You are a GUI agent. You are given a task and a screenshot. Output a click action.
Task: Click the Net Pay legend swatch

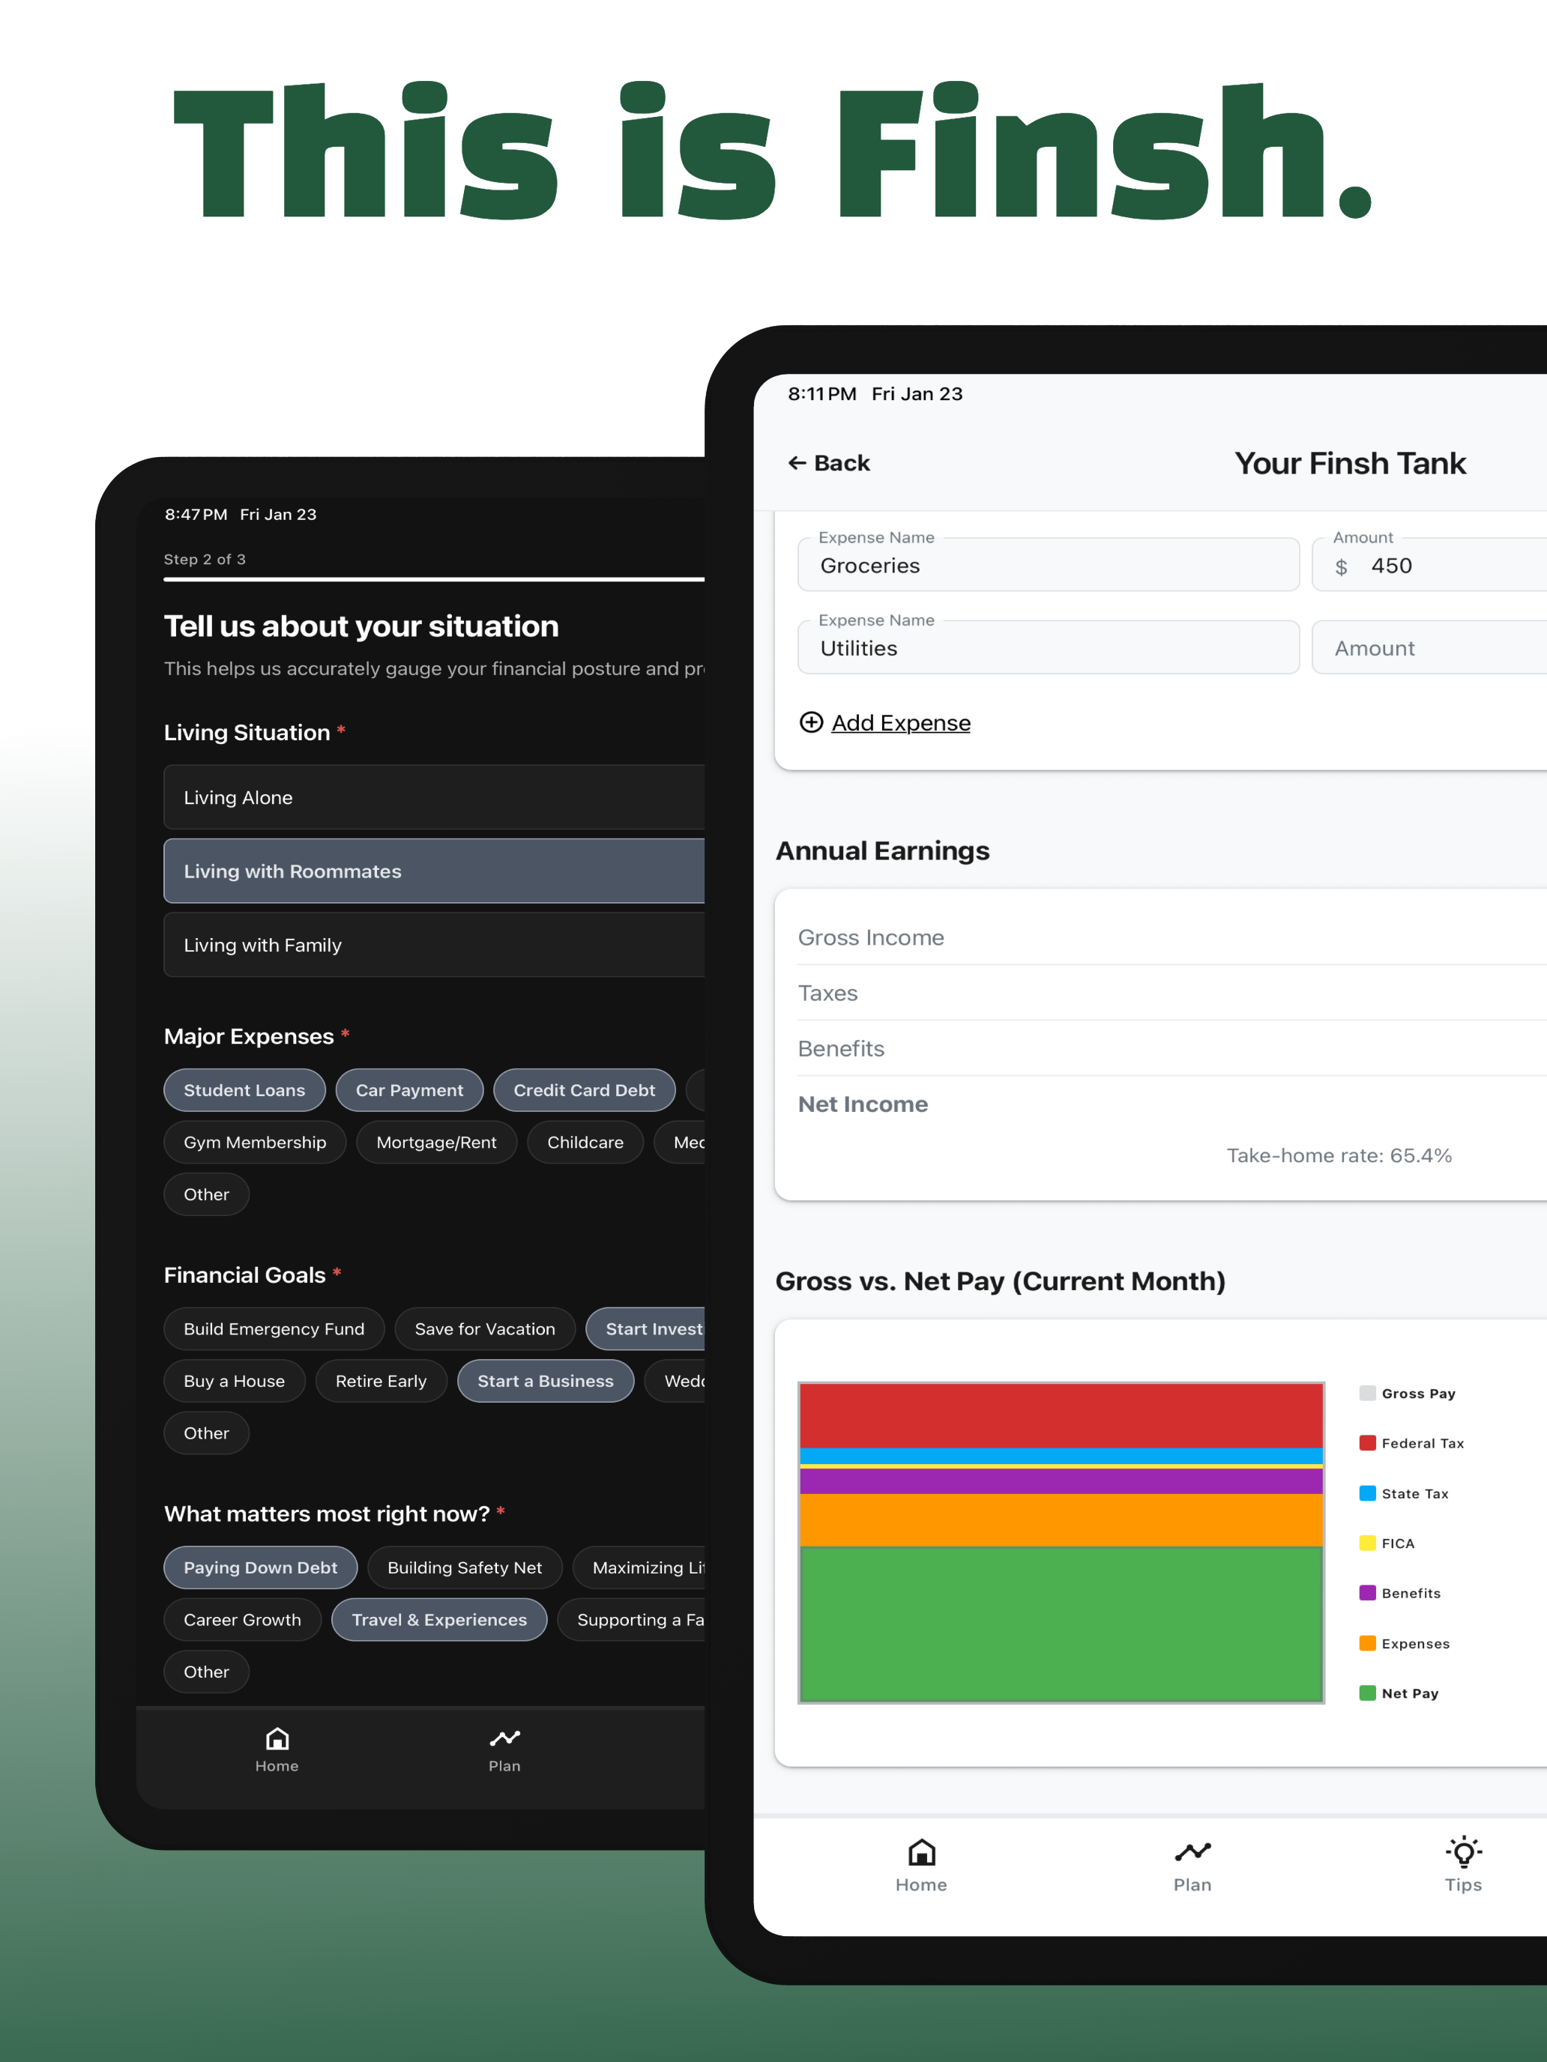(x=1367, y=1694)
